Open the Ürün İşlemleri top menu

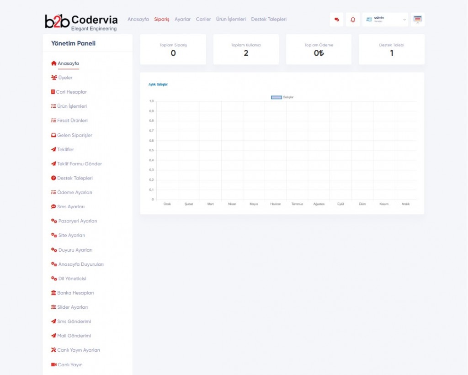[231, 19]
